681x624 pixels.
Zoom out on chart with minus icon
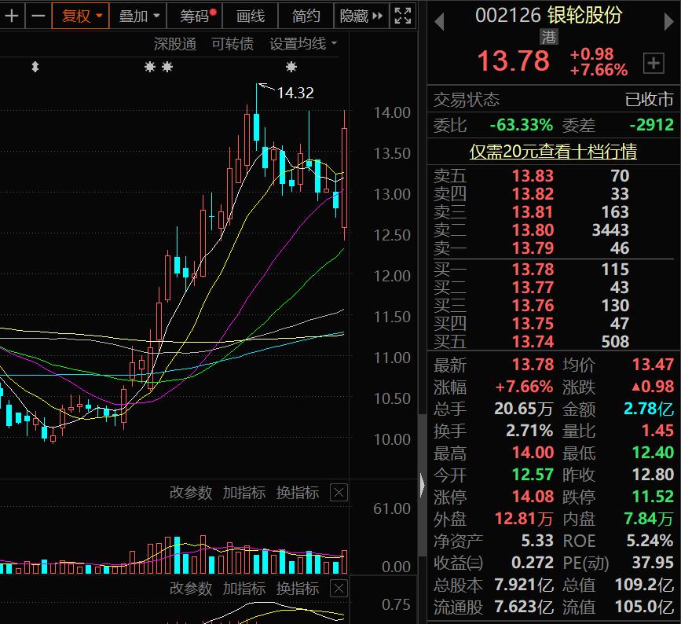(37, 16)
